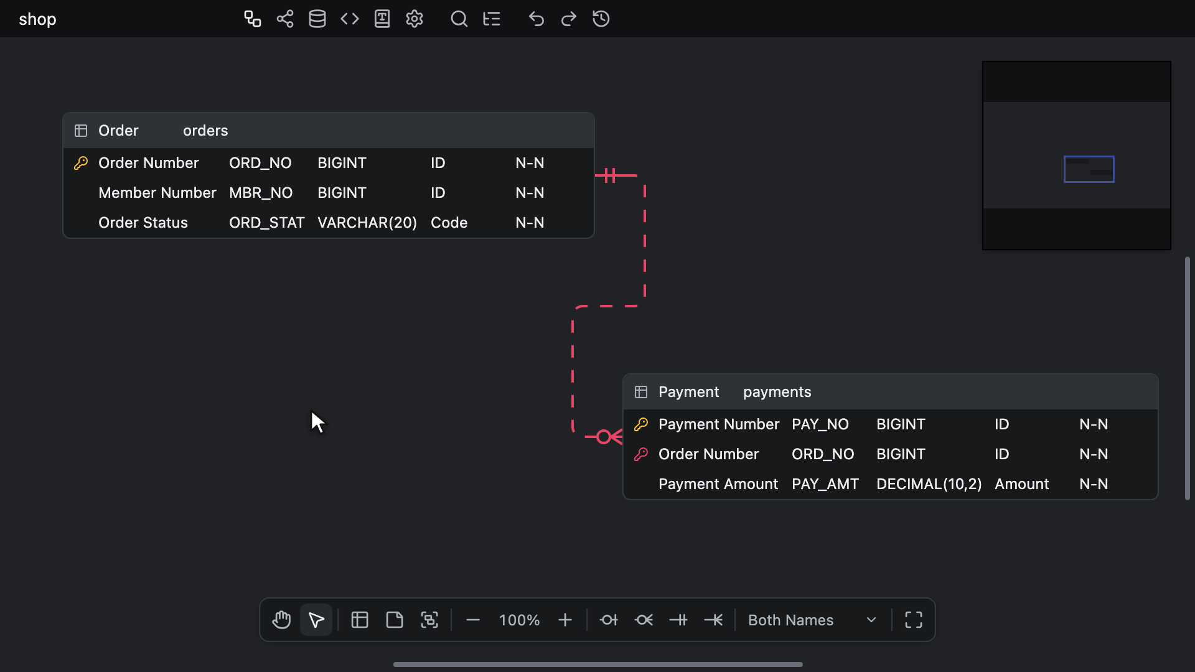Click the Code domain cell
The width and height of the screenshot is (1195, 672).
pos(449,223)
